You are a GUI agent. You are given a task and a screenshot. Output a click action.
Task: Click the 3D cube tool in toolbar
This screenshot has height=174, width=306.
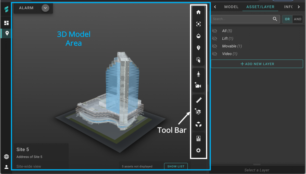(x=198, y=124)
